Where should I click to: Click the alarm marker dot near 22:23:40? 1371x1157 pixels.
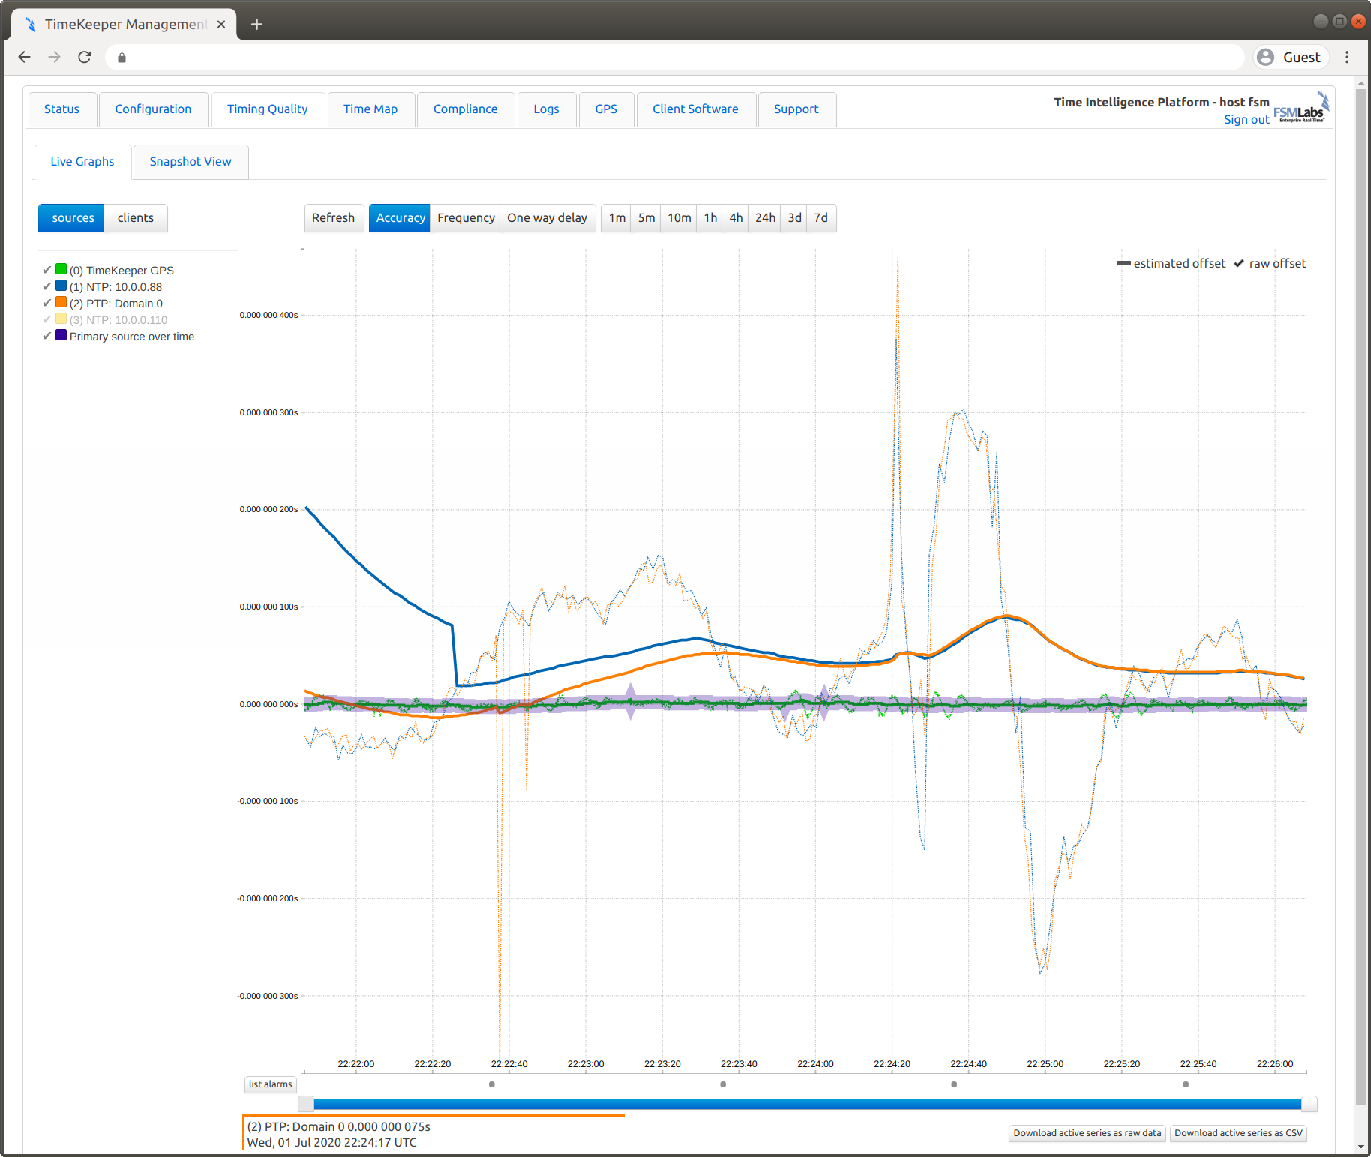click(723, 1084)
